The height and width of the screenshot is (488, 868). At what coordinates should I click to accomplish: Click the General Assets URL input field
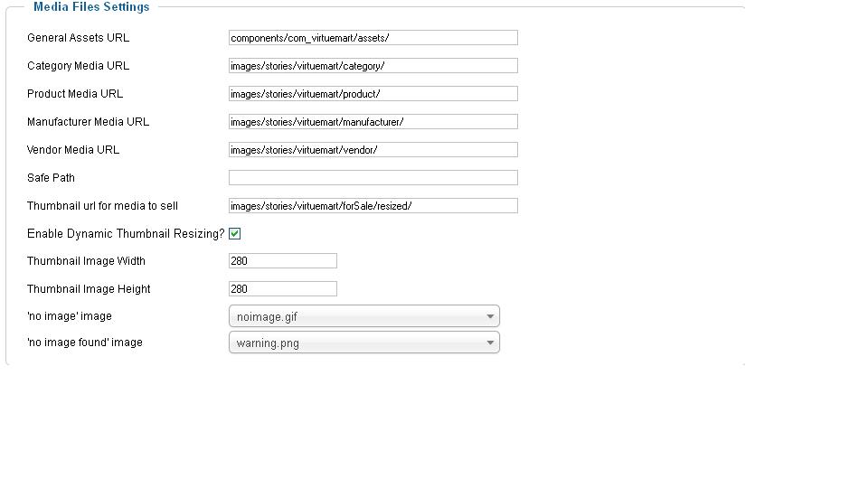click(373, 38)
